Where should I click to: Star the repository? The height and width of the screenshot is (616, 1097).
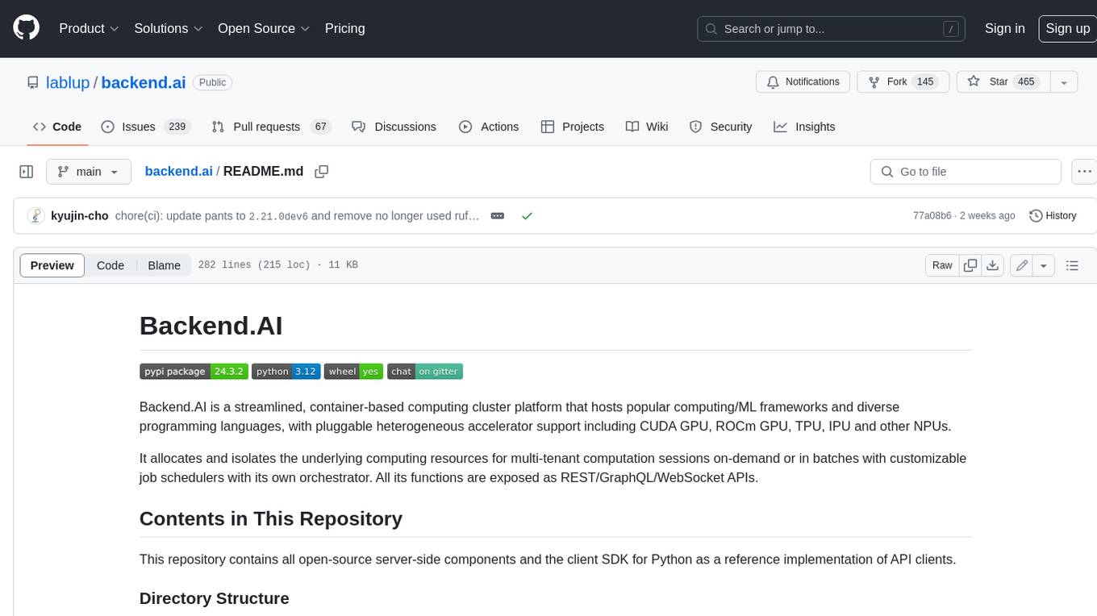(1002, 82)
